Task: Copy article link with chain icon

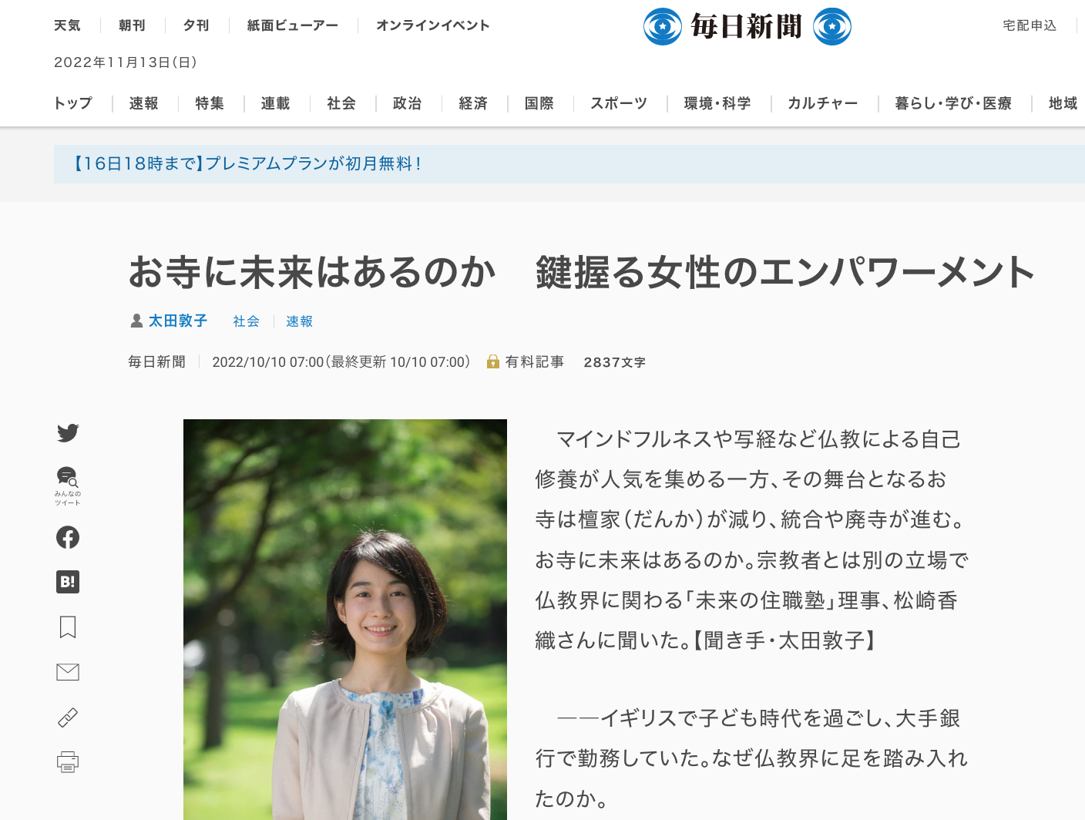Action: [68, 717]
